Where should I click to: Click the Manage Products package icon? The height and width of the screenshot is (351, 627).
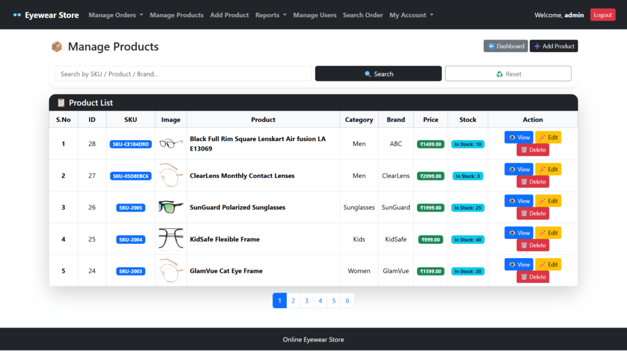(57, 46)
